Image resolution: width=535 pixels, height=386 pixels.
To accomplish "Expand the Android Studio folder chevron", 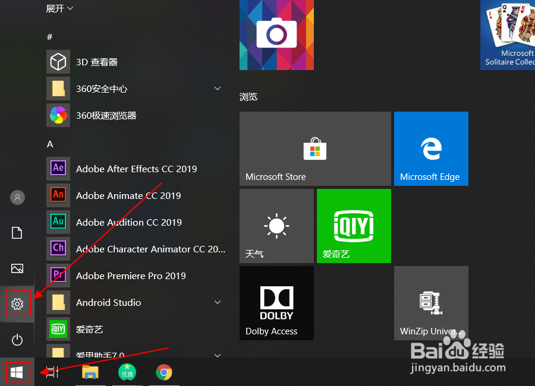I will tap(218, 302).
